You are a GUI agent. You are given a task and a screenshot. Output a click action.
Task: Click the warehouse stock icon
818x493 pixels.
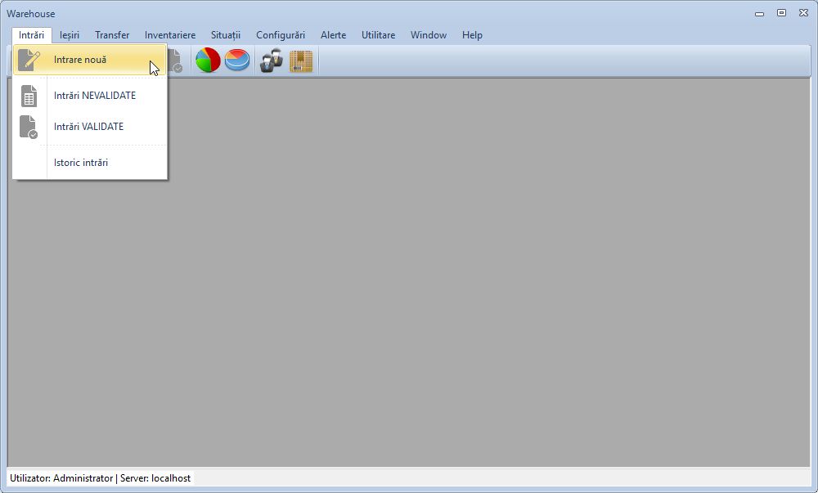tap(300, 60)
